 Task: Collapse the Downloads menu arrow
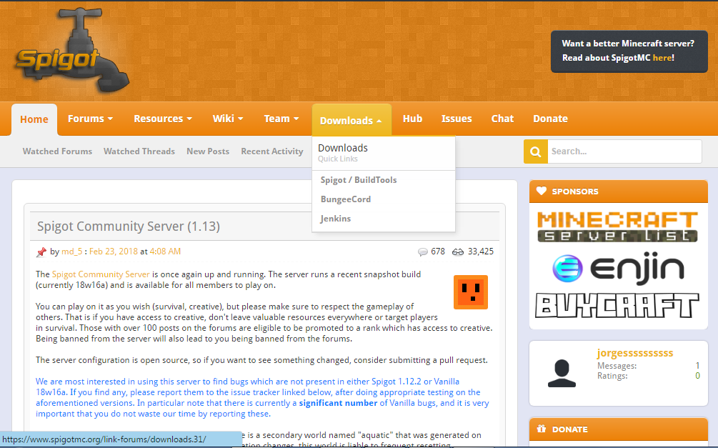coord(379,121)
